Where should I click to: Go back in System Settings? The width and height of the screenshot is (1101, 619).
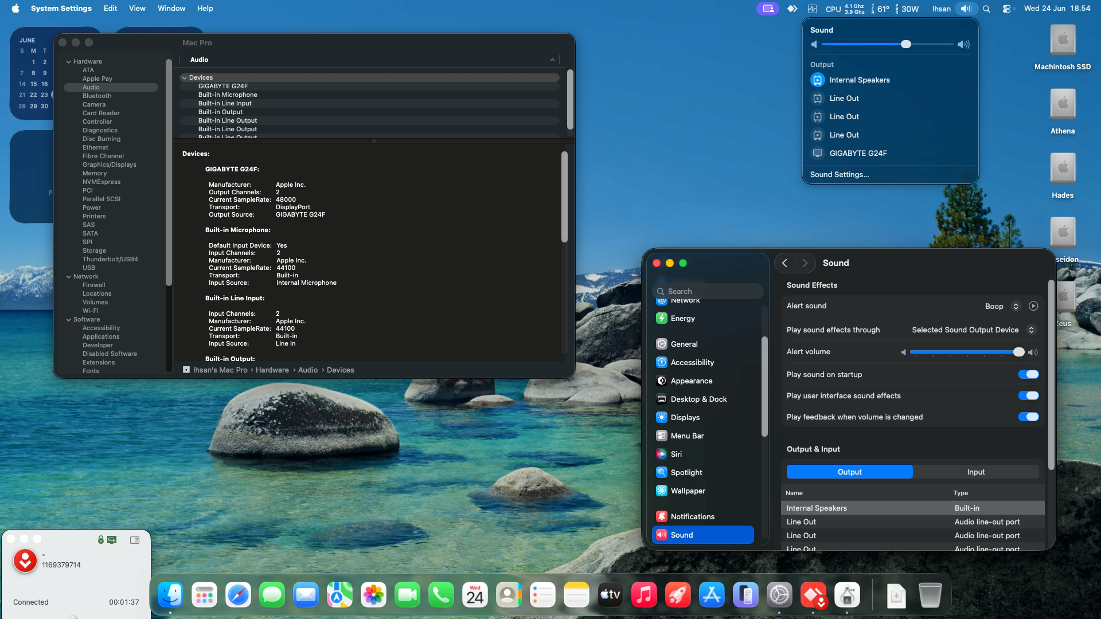point(784,263)
